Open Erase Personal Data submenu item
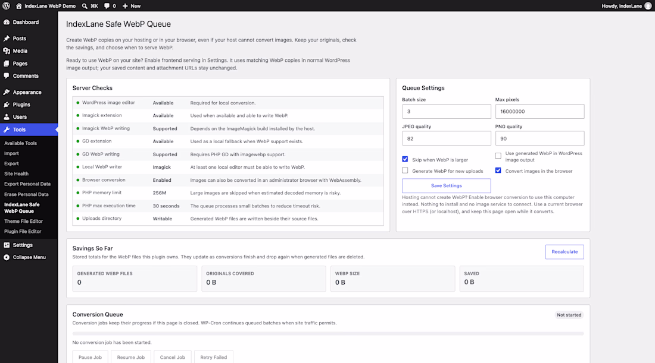This screenshot has width=655, height=363. pyautogui.click(x=26, y=194)
